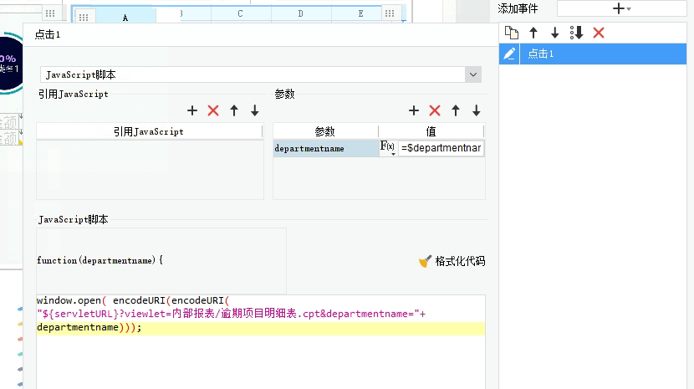Open the F(x) value type dropdown
The image size is (694, 389).
pyautogui.click(x=388, y=147)
